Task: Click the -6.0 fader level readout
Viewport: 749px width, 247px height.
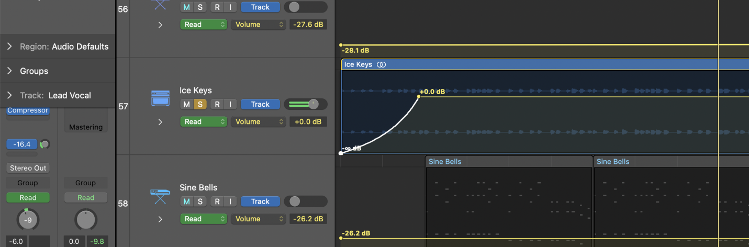Action: [17, 241]
